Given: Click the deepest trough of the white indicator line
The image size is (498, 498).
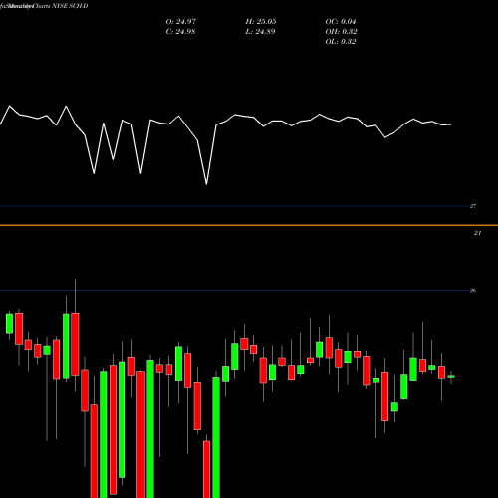Looking at the screenshot, I should click(x=206, y=184).
